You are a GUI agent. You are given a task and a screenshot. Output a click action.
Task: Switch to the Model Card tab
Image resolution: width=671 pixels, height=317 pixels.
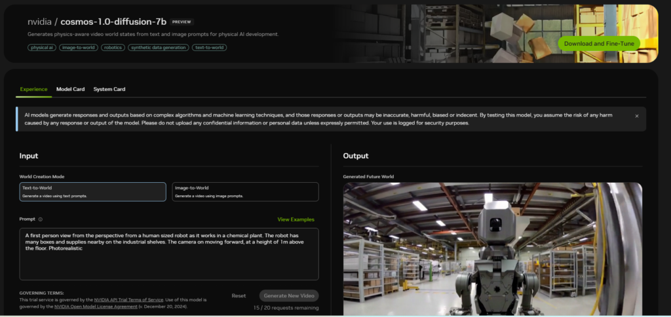(x=70, y=89)
